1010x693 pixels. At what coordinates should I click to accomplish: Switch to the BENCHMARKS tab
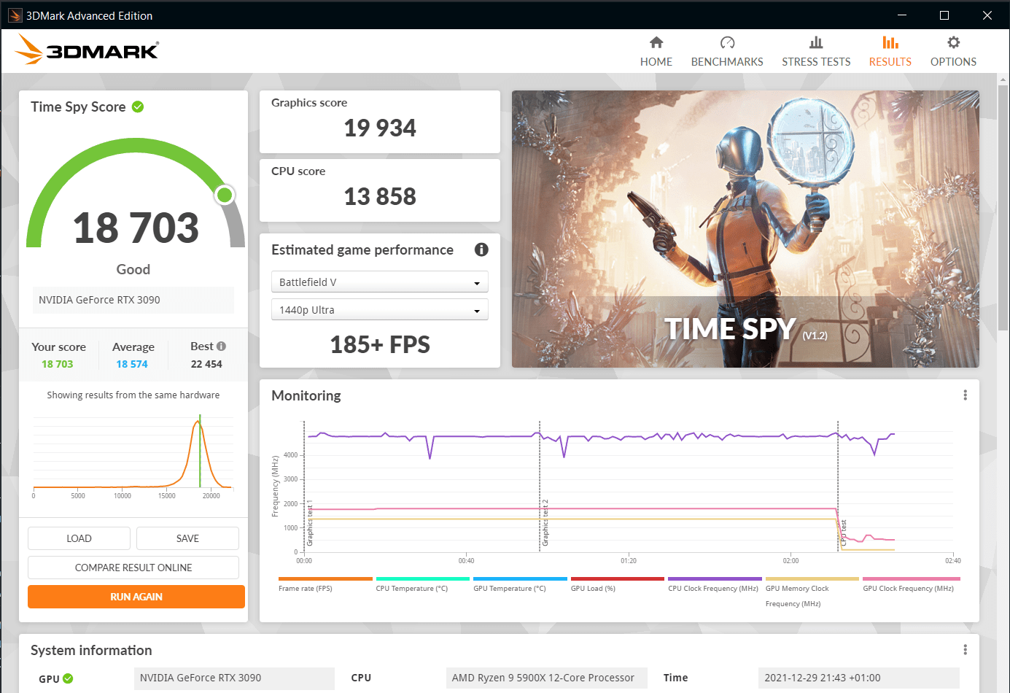pyautogui.click(x=727, y=52)
